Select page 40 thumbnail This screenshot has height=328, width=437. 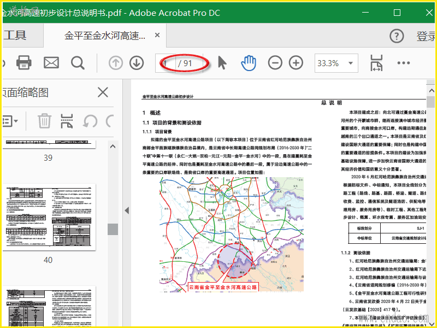coord(49,216)
